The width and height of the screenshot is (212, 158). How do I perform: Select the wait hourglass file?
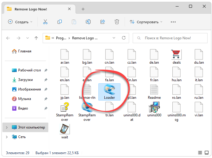65,132
